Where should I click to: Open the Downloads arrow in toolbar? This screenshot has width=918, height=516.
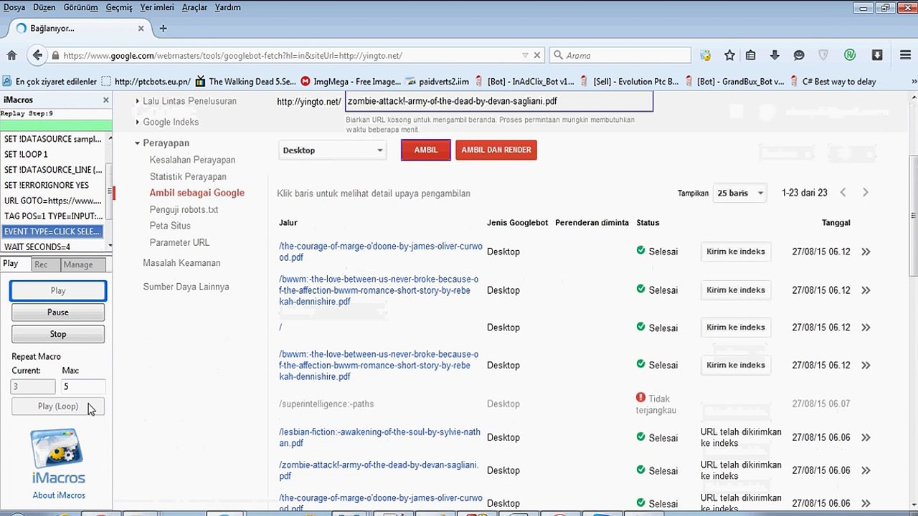click(775, 55)
